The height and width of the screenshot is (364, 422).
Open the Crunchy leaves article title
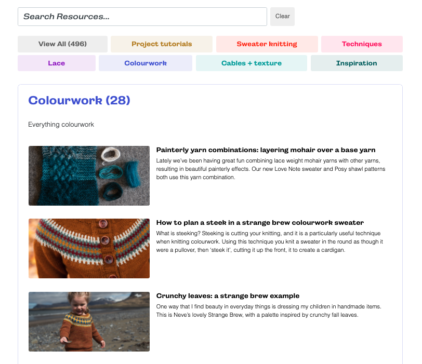228,296
